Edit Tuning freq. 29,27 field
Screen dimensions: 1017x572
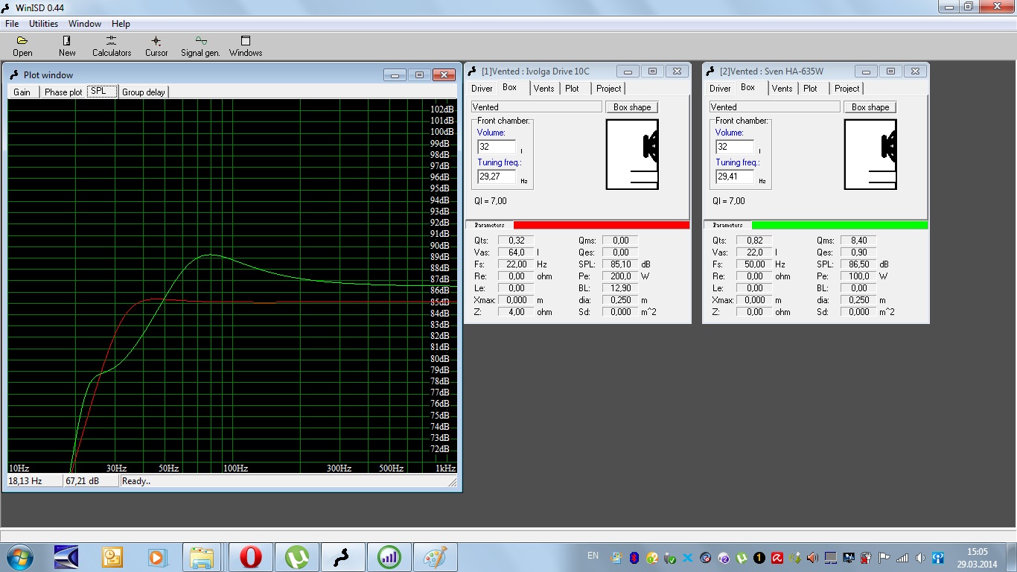pyautogui.click(x=497, y=177)
